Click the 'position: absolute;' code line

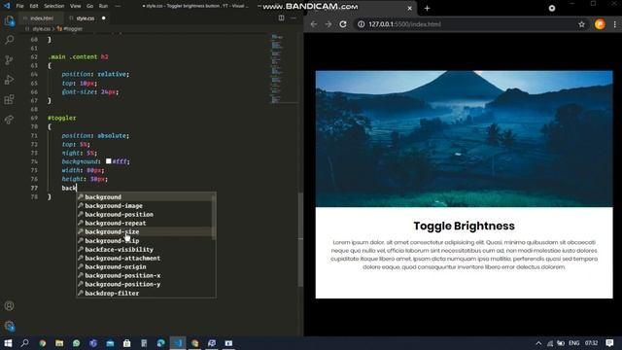pyautogui.click(x=95, y=135)
